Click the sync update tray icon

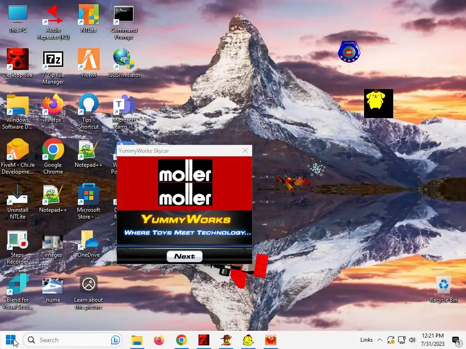click(x=391, y=340)
